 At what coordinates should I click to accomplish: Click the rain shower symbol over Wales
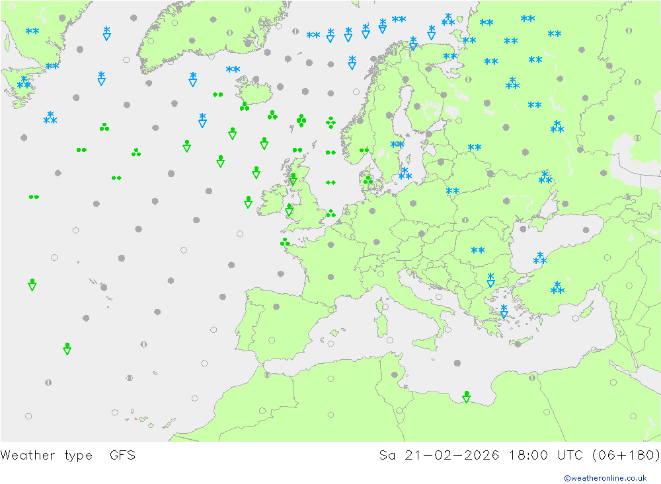290,210
